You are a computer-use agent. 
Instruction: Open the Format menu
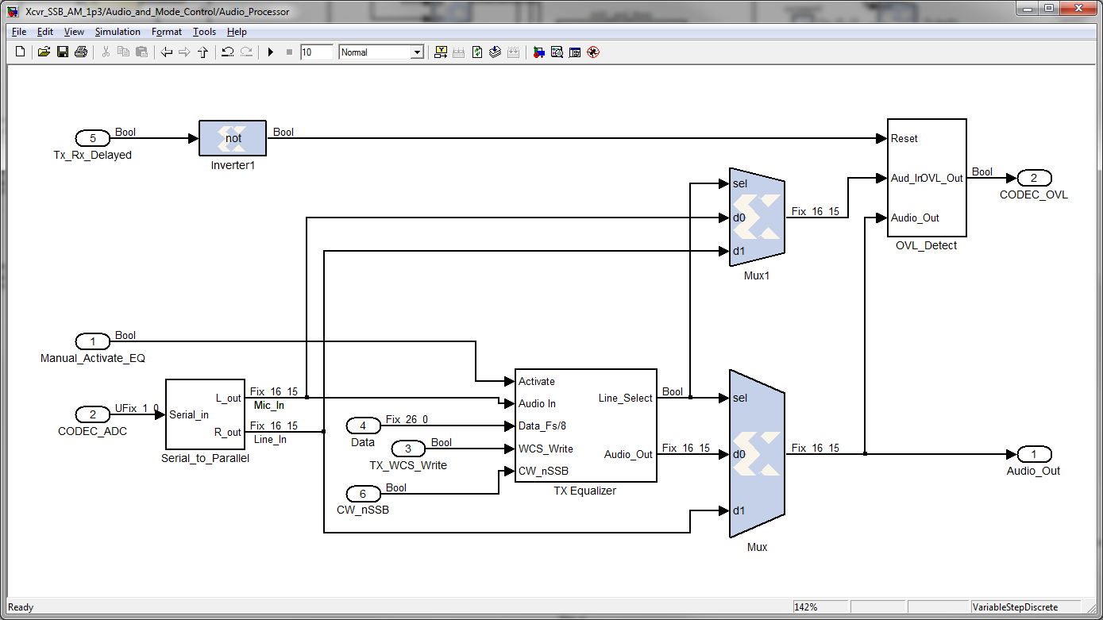click(167, 32)
